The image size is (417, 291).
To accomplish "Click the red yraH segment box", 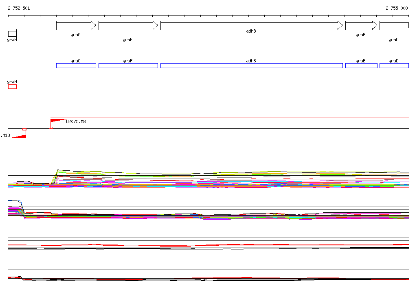I will (x=12, y=86).
